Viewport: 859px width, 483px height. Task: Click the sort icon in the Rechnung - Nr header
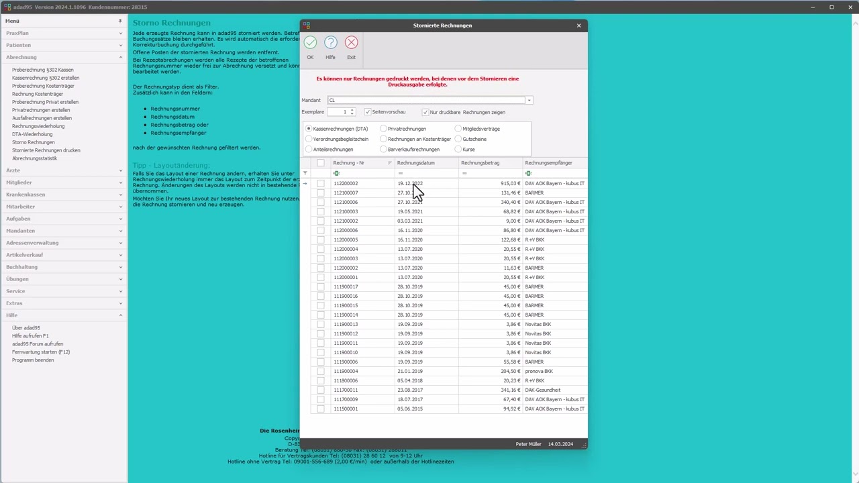click(x=389, y=163)
